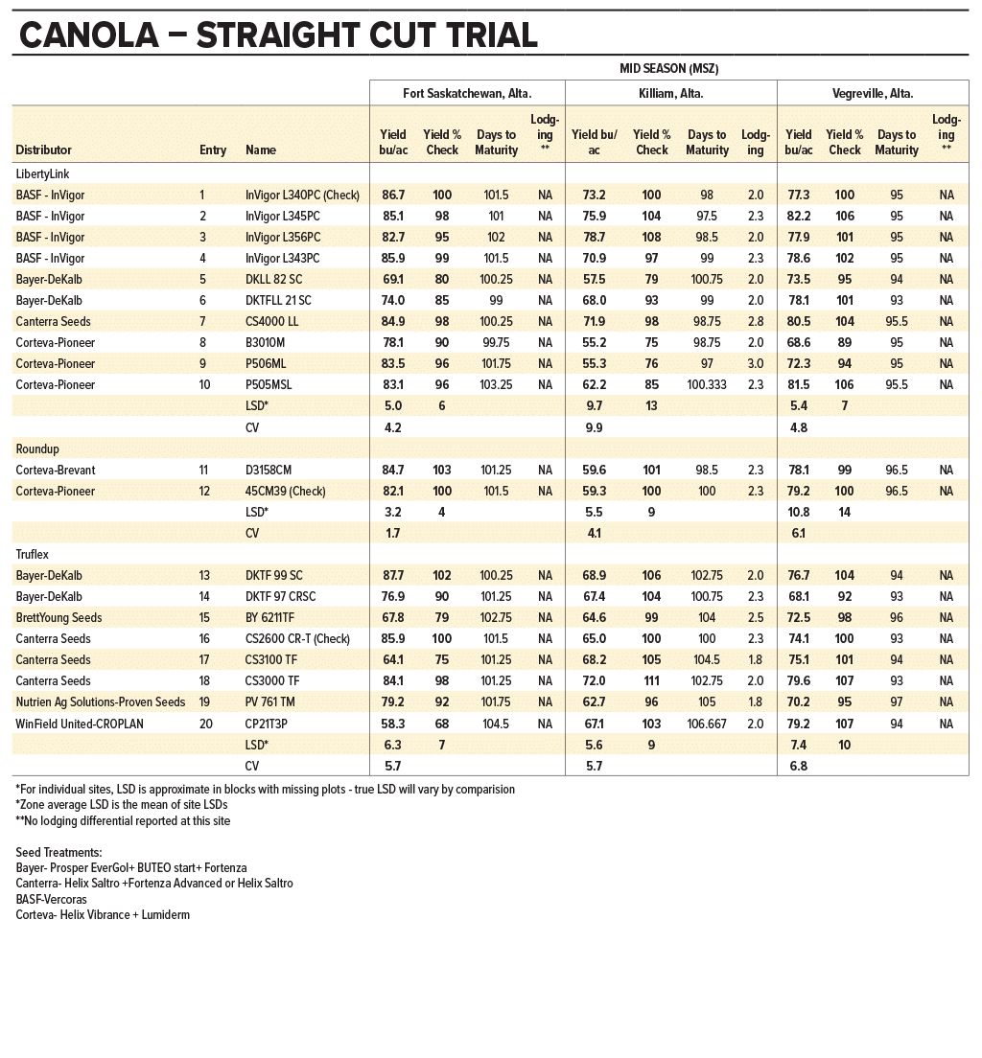Click the 82.2 Vegreville yield for InVigor L345PC

click(x=798, y=216)
